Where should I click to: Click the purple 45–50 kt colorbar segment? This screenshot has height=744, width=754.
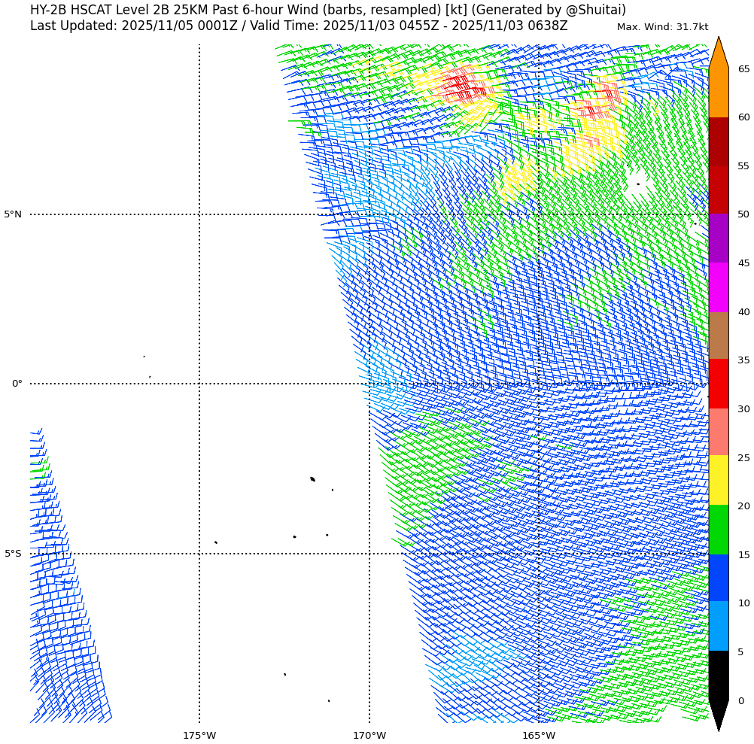point(719,238)
